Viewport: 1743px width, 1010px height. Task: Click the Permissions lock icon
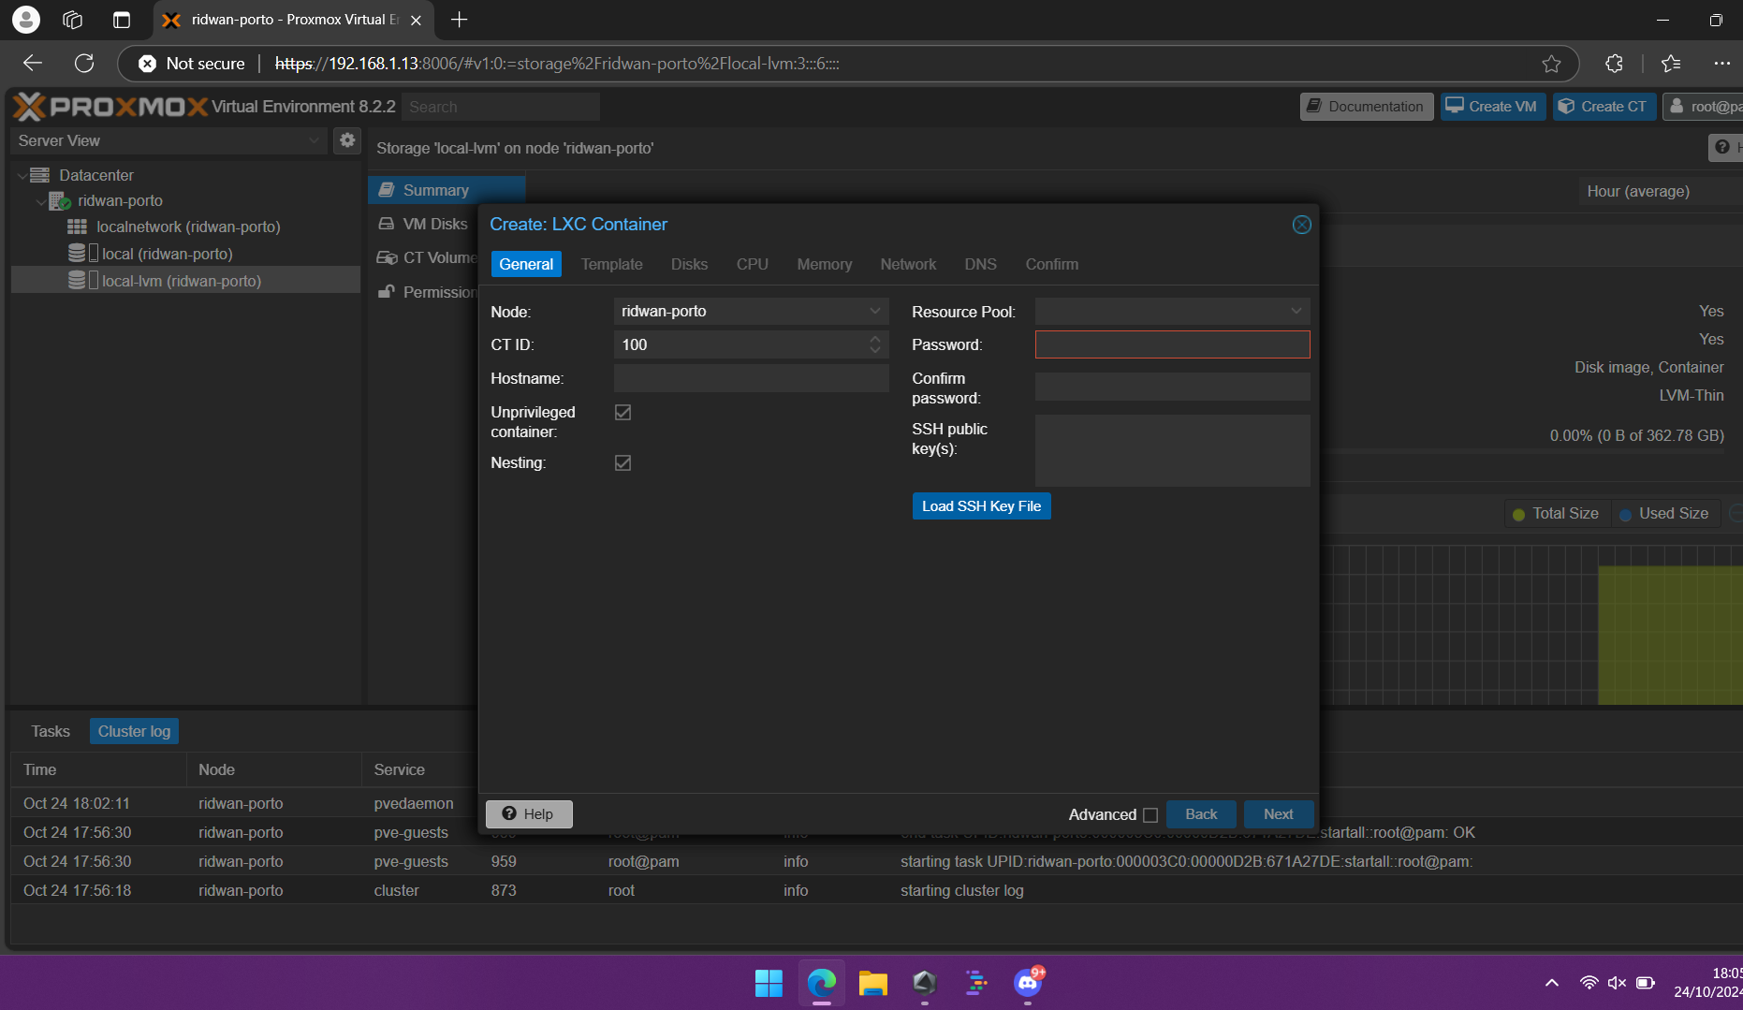click(387, 291)
